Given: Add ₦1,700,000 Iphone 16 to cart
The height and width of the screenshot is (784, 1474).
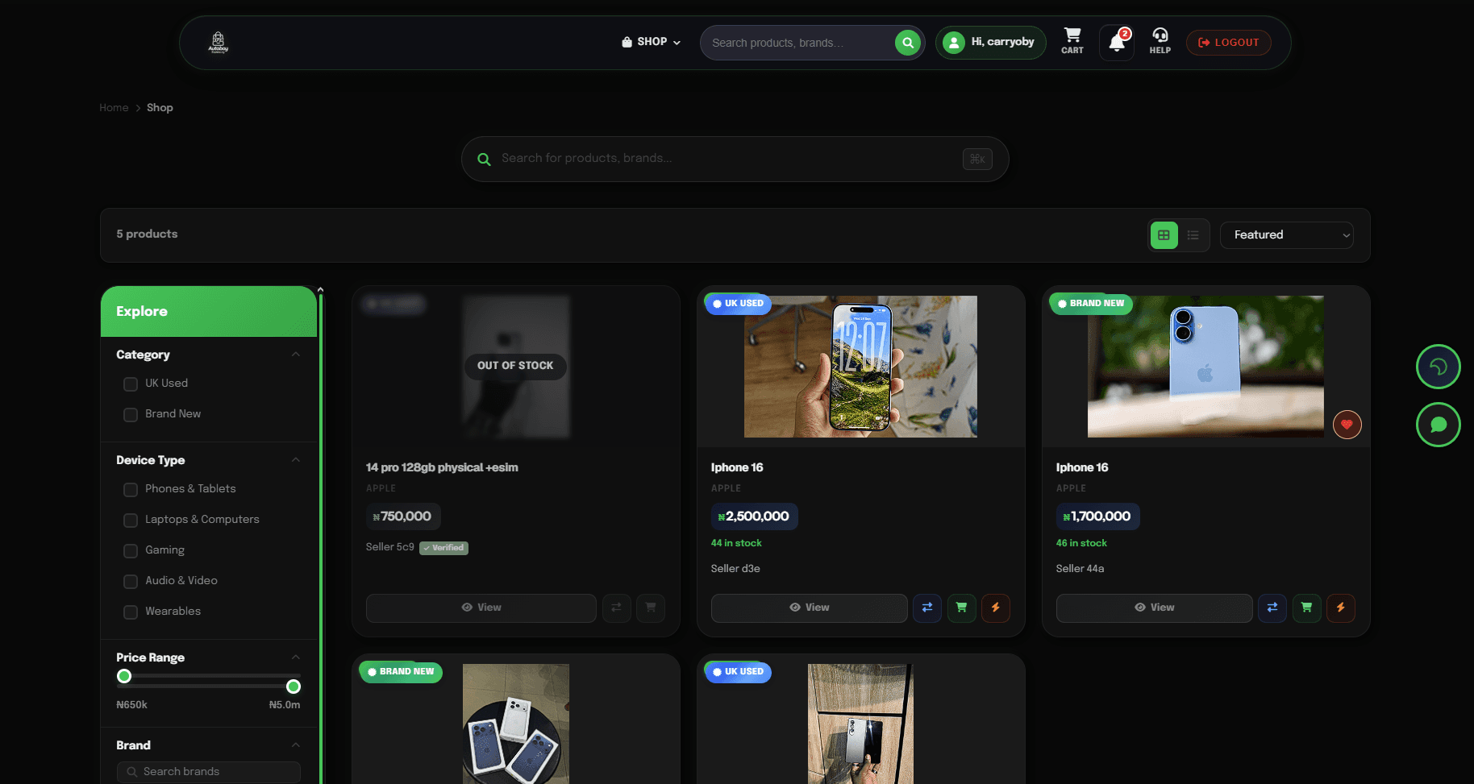Looking at the screenshot, I should pos(1307,608).
